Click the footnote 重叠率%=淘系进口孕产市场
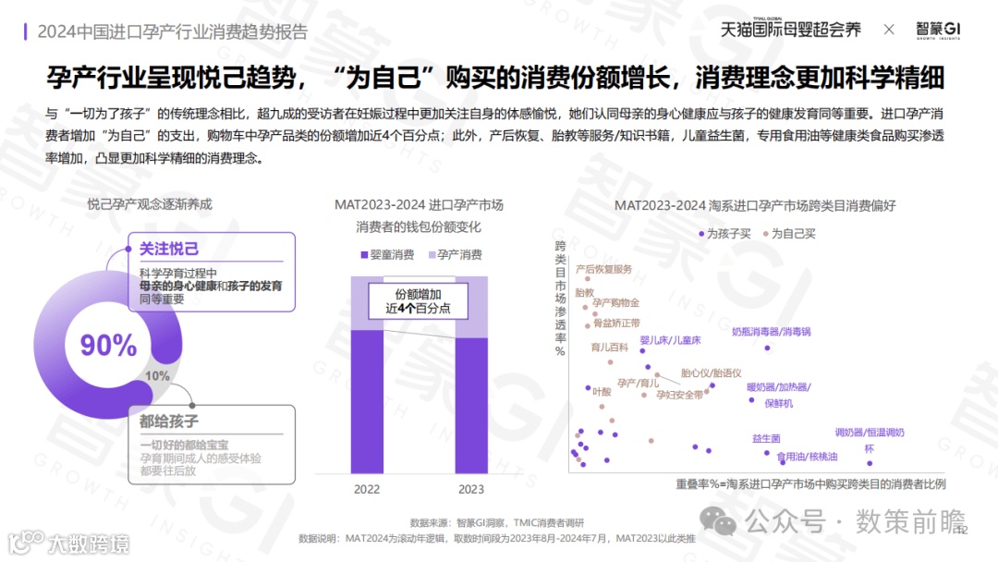 [810, 484]
